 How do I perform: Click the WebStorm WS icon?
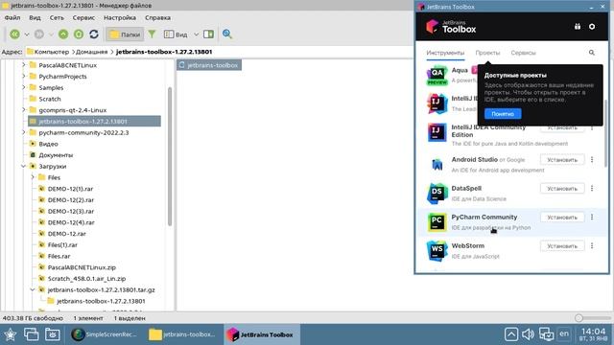click(437, 251)
